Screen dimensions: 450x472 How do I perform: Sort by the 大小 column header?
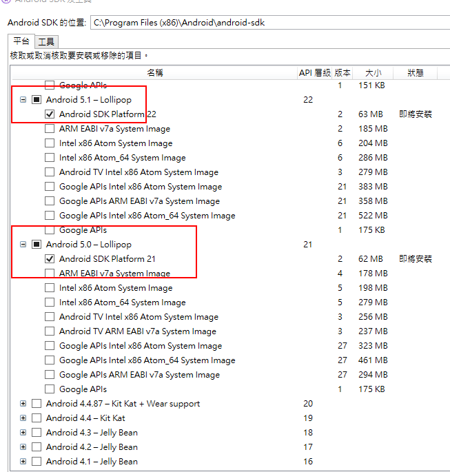coord(373,73)
